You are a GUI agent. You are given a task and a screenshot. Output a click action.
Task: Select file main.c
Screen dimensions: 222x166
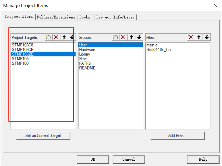coord(178,45)
